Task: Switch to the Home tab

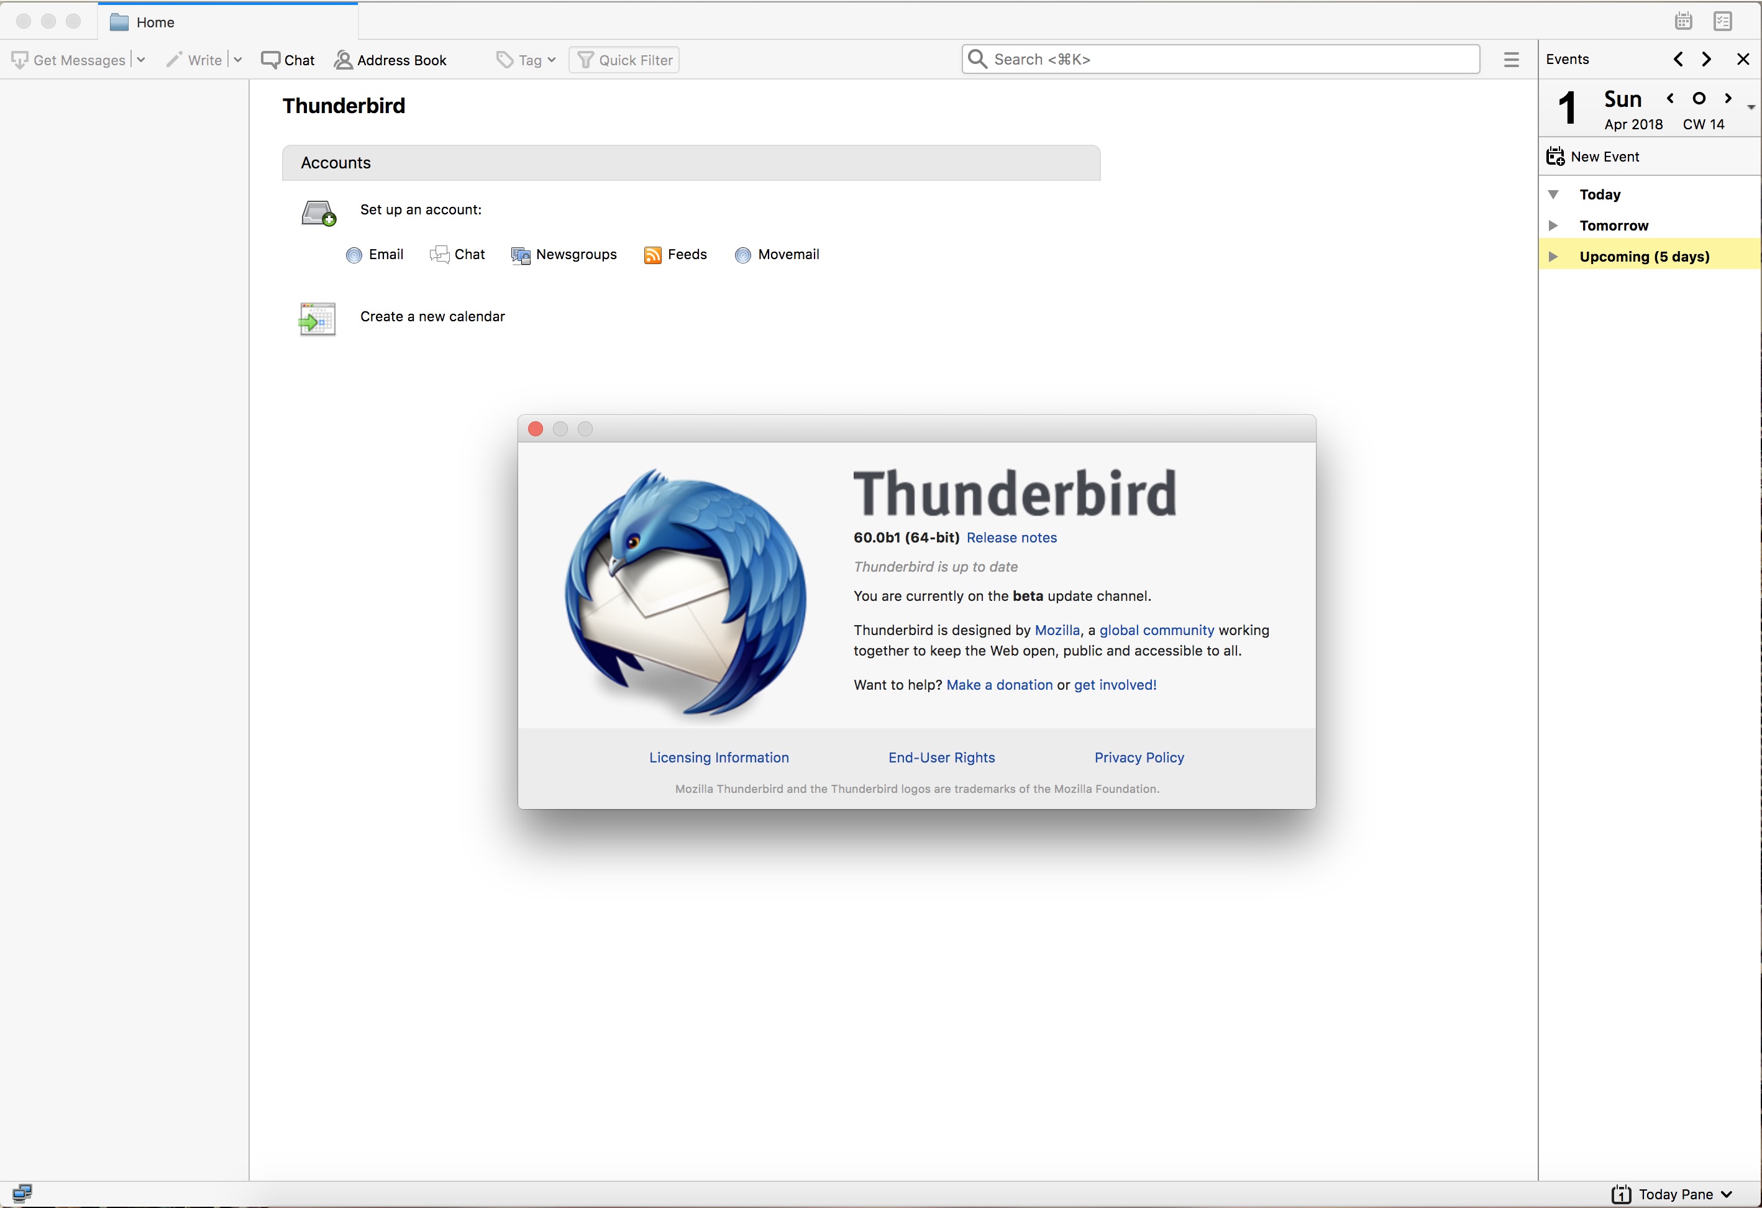Action: [x=155, y=22]
